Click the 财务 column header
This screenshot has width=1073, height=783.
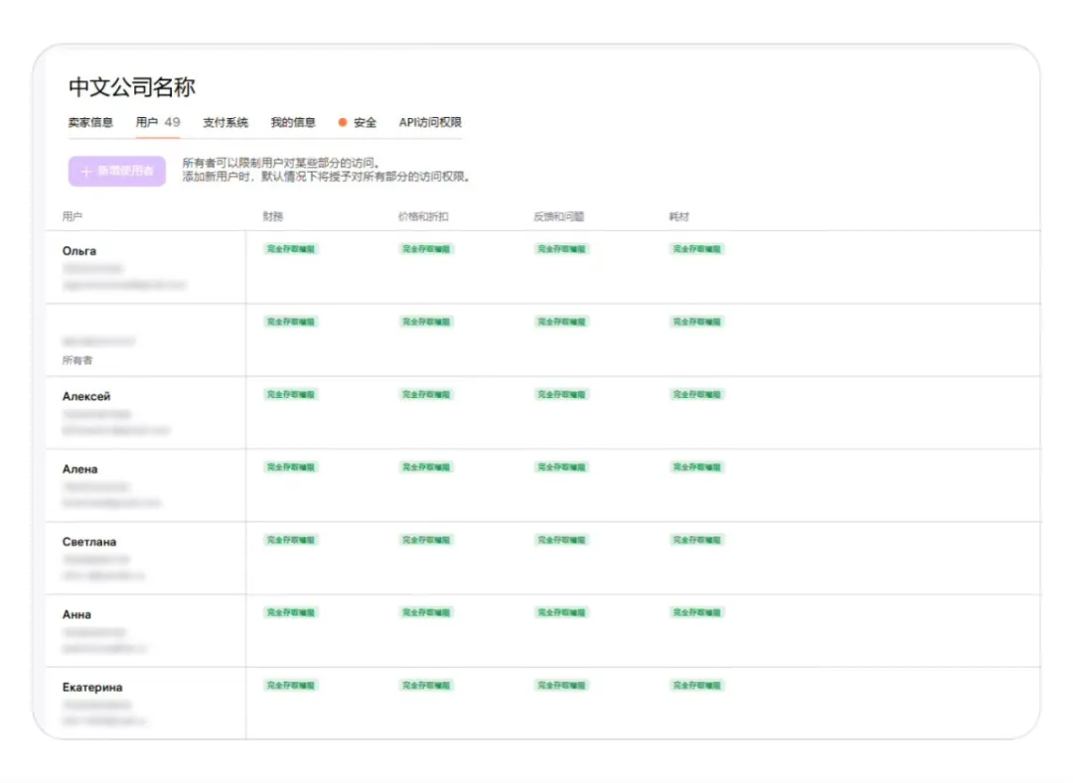tap(273, 216)
